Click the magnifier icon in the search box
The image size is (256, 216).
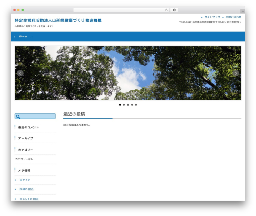pos(18,117)
